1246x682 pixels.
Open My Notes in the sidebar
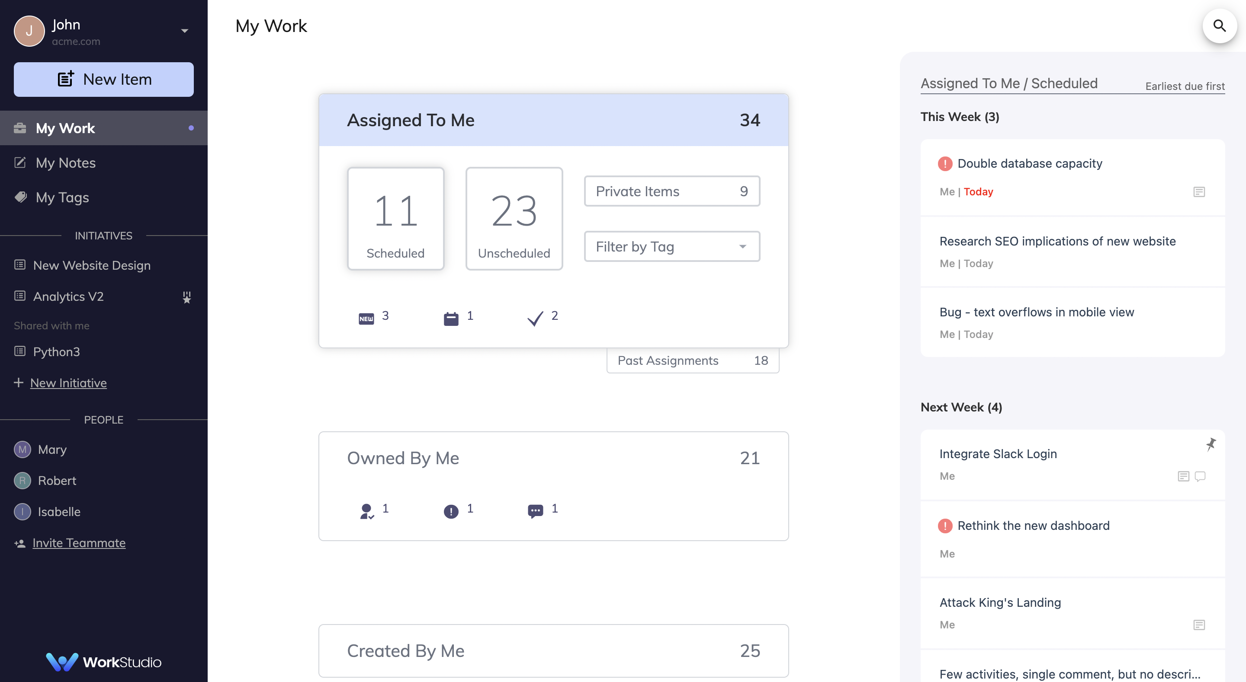66,163
